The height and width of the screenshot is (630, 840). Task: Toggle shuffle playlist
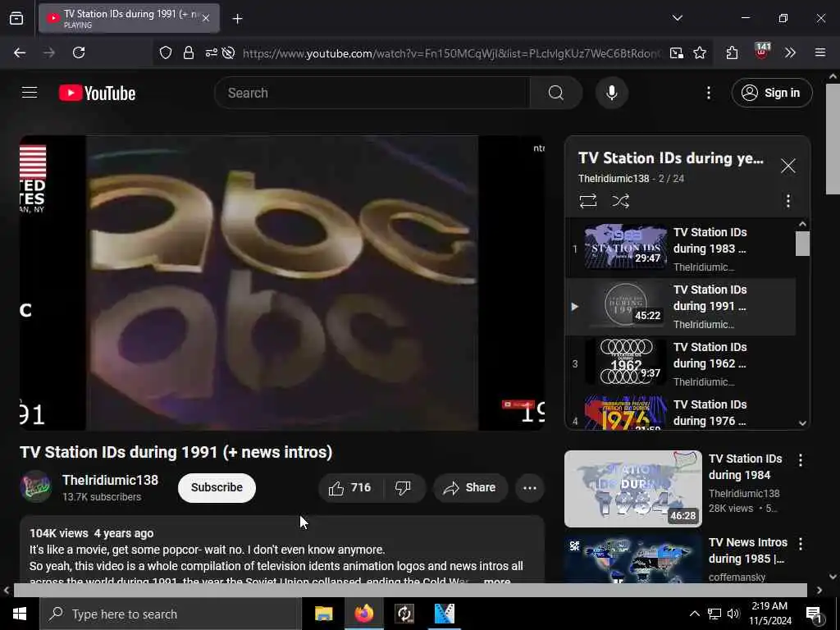coord(620,201)
